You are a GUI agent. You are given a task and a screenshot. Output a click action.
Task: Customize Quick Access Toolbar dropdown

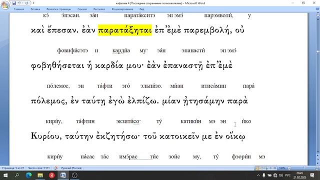click(33, 3)
